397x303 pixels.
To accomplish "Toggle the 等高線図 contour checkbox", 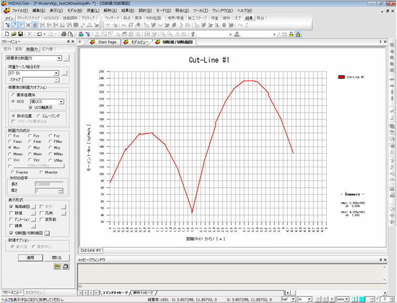I will [x=11, y=207].
